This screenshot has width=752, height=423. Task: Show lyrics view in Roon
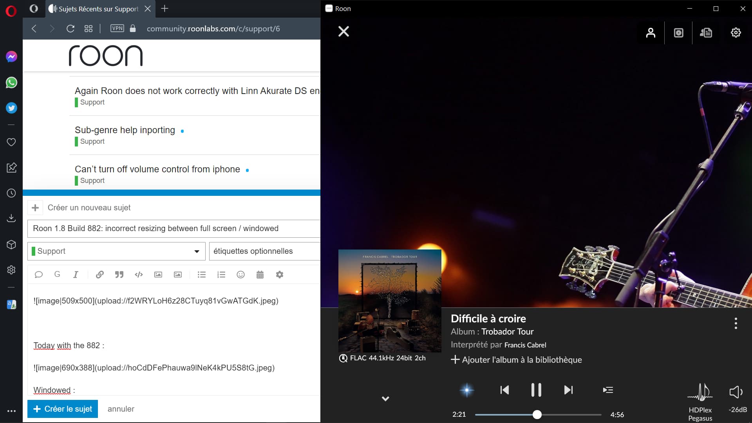click(x=706, y=33)
